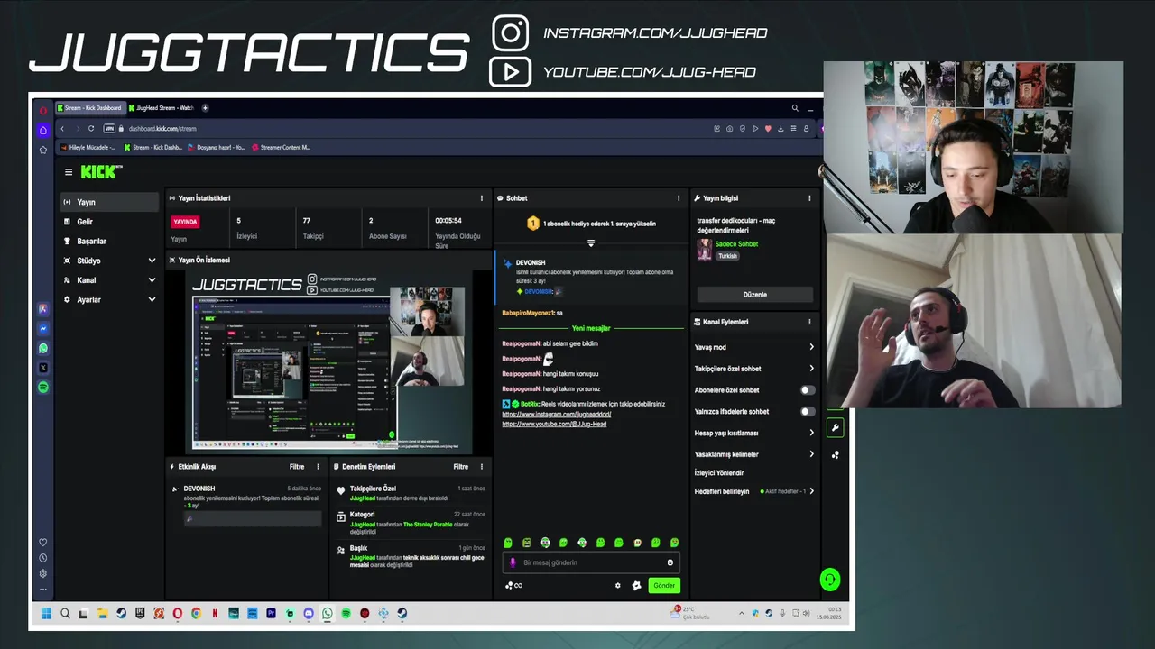Viewport: 1155px width, 649px height.
Task: Open the Başarılar sidebar item
Action: (x=109, y=242)
